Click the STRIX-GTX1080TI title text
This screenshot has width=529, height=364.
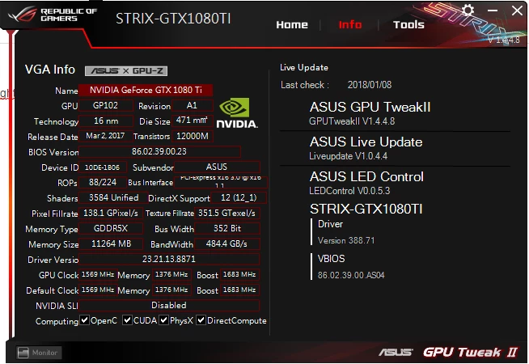pos(173,19)
